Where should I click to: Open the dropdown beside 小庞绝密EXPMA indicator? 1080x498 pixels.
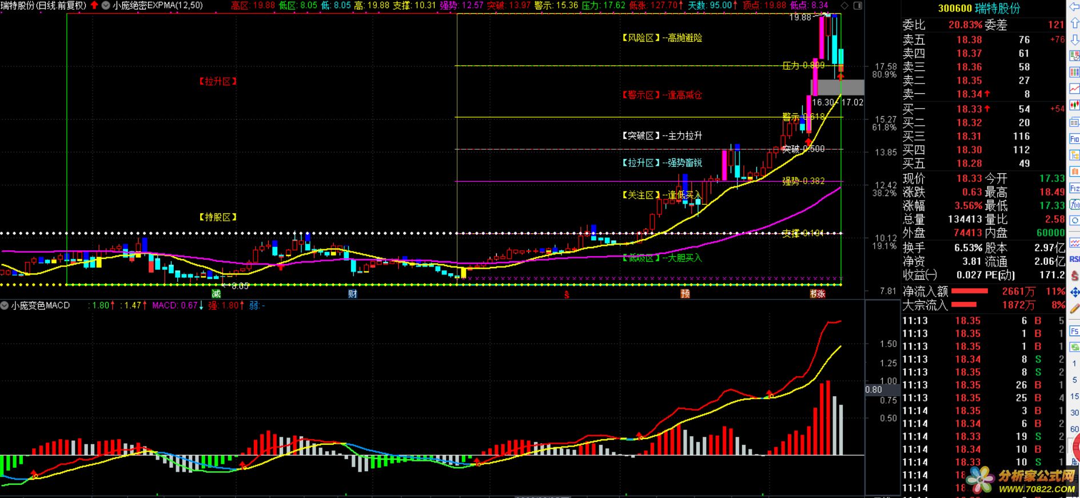tap(106, 5)
